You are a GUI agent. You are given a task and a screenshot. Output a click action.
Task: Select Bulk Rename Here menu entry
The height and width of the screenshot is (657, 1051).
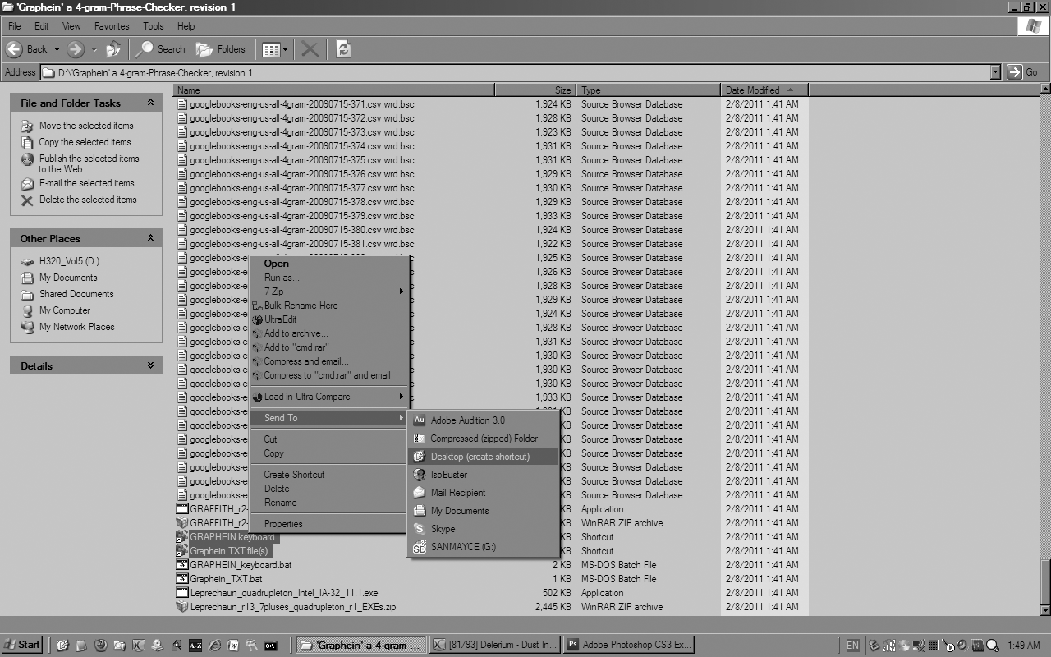(328, 306)
